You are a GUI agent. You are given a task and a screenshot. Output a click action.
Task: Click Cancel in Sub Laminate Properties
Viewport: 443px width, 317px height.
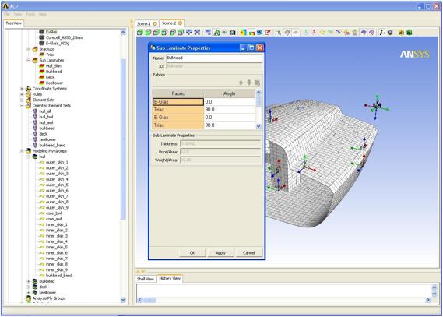pyautogui.click(x=249, y=253)
